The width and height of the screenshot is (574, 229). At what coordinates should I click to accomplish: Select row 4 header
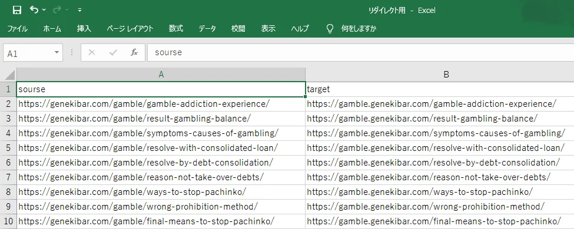coord(8,133)
